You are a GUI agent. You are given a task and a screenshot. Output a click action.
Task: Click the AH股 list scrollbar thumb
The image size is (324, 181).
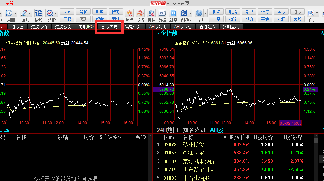coord(316,140)
